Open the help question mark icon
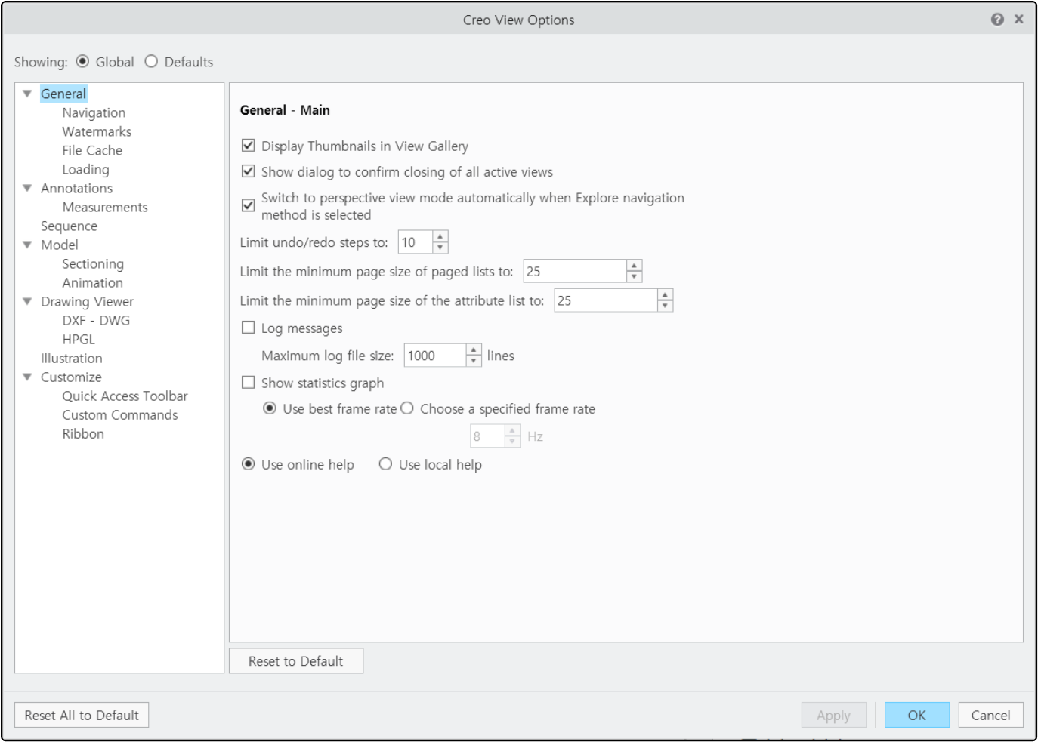Image resolution: width=1038 pixels, height=742 pixels. click(x=997, y=20)
